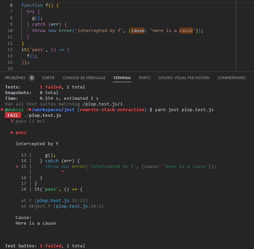The height and width of the screenshot is (249, 254).
Task: Show the COMMENTAIRES tab
Action: pos(231,78)
